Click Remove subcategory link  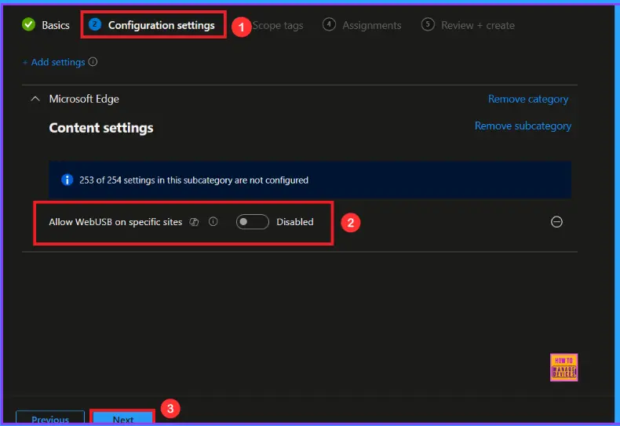tap(523, 126)
